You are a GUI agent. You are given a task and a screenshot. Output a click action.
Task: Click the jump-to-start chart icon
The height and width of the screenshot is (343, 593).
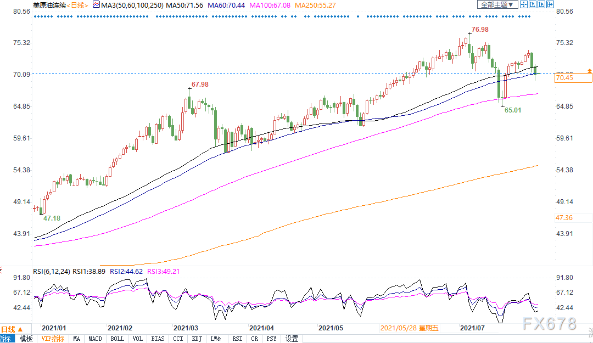pos(533,4)
